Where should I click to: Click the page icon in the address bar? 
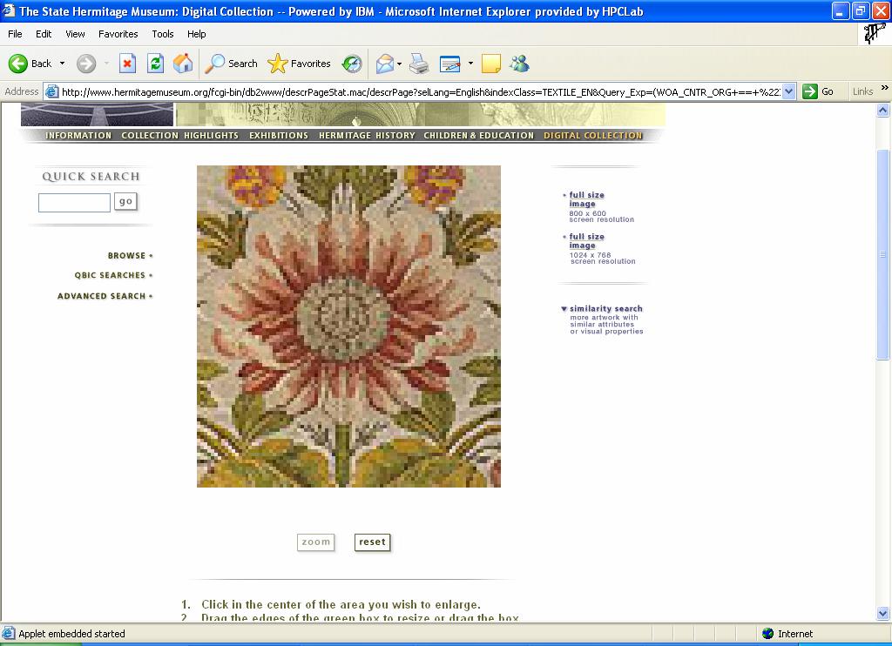point(51,91)
